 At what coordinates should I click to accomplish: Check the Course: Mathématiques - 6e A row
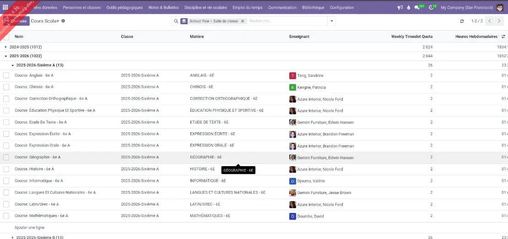pos(6,216)
